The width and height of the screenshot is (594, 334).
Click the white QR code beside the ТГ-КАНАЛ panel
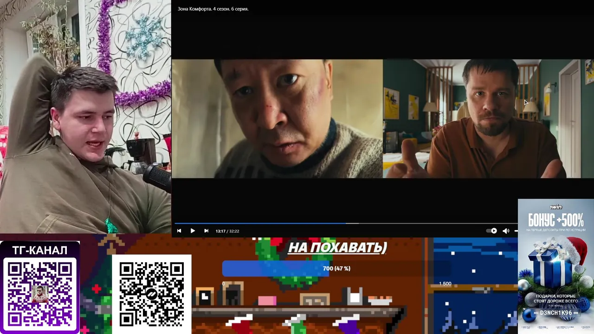[x=151, y=294]
